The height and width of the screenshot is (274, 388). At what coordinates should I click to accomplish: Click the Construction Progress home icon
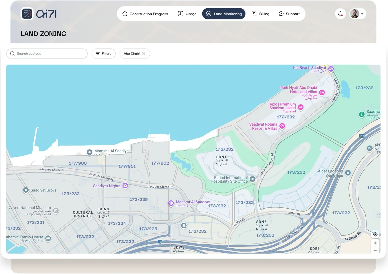[x=125, y=14]
